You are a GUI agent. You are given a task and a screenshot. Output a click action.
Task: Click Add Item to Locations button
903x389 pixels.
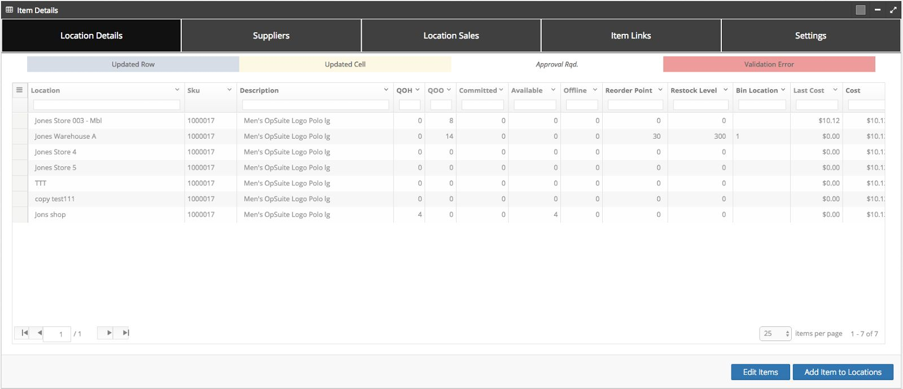843,372
